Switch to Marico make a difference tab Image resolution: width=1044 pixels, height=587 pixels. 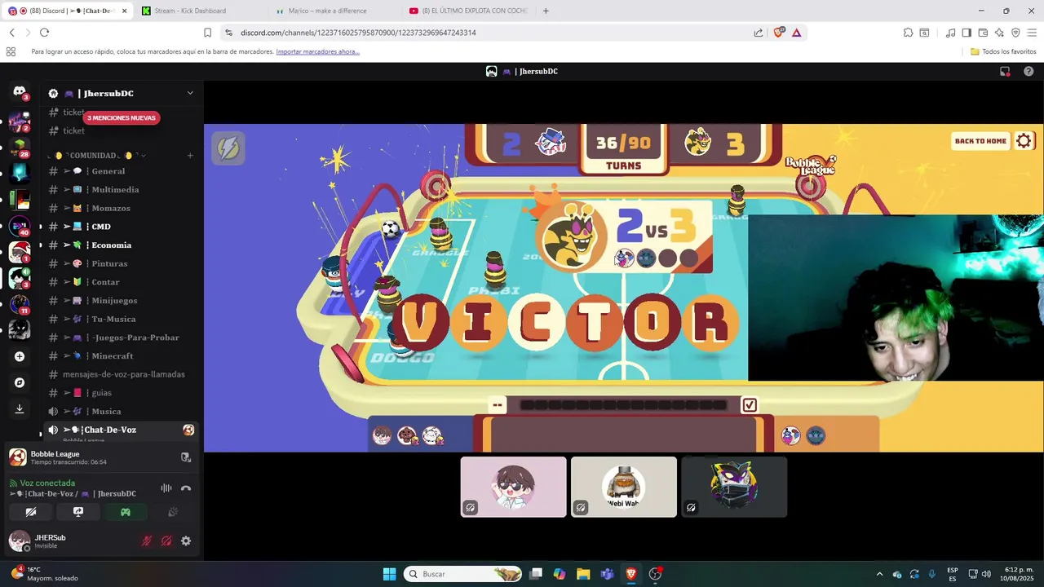334,11
